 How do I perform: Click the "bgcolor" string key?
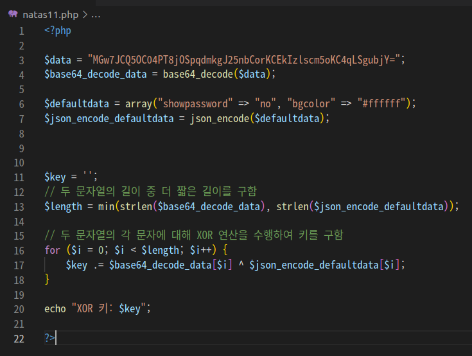311,103
